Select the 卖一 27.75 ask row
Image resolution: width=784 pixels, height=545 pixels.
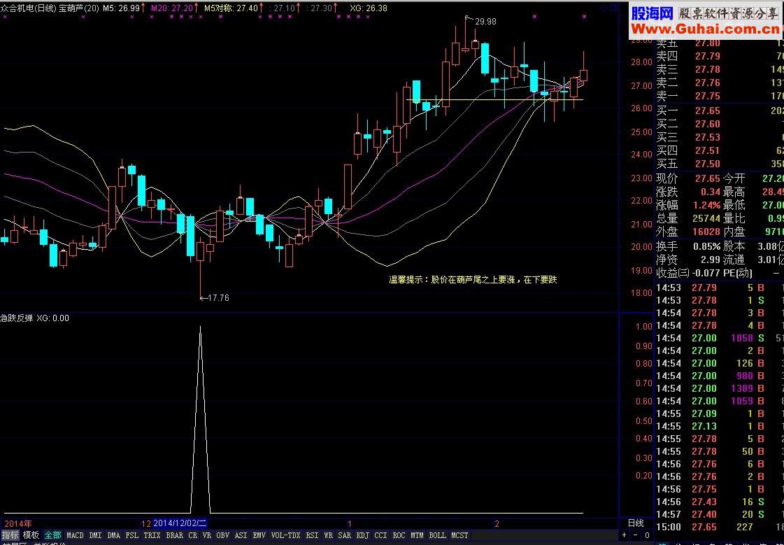click(720, 96)
